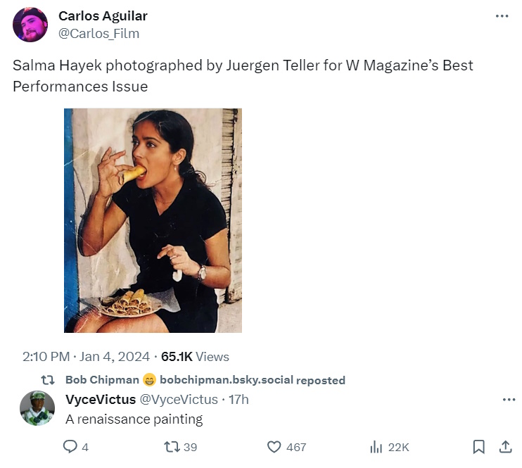Click the repost arrows icon
Screen dimensions: 522x468
click(171, 447)
